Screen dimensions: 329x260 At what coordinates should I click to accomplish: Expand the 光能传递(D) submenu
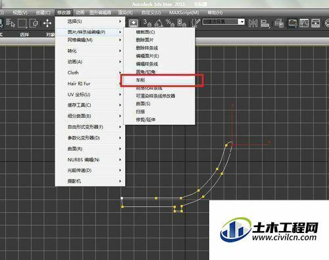point(90,170)
